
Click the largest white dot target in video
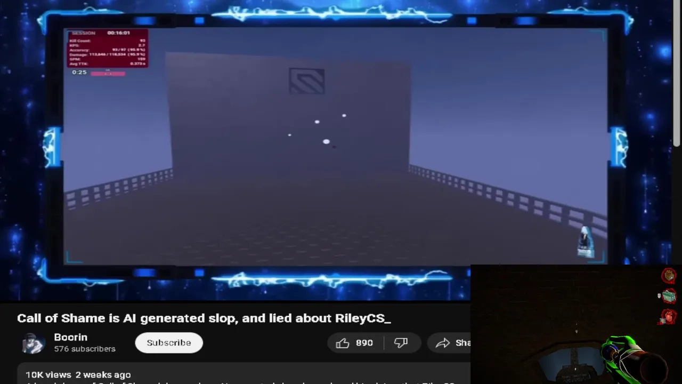coord(326,141)
